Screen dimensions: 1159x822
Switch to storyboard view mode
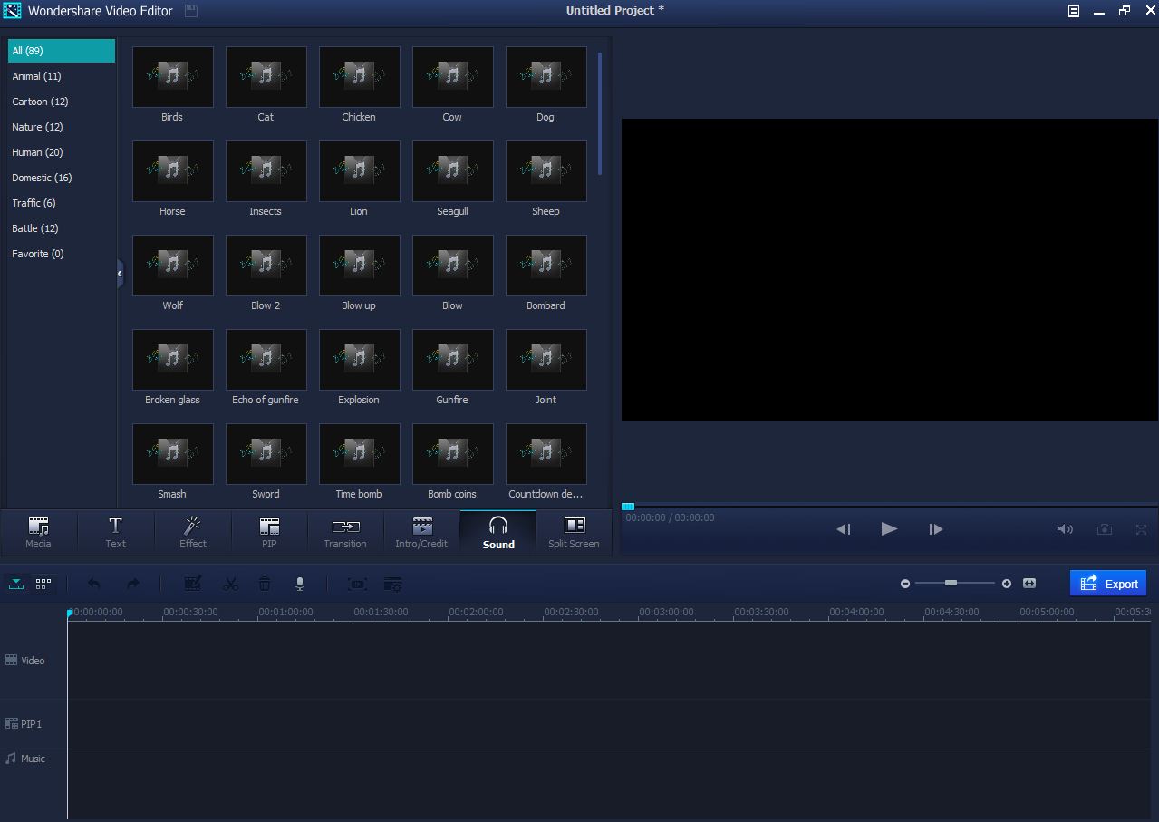click(x=41, y=584)
